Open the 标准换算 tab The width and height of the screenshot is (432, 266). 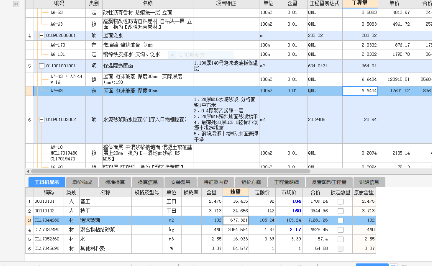115,182
